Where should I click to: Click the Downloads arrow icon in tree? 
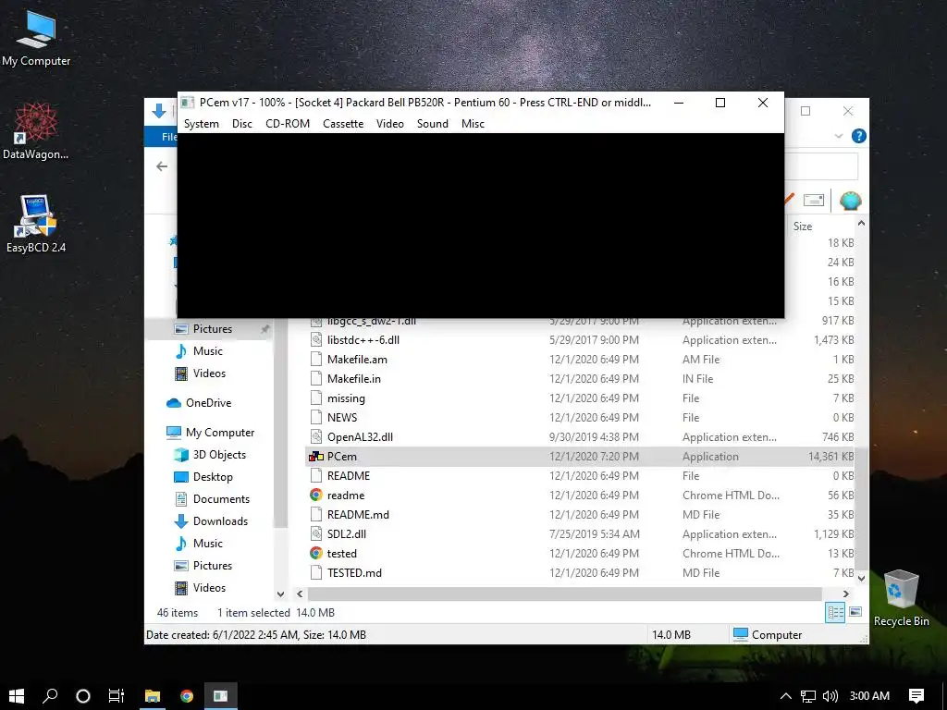click(180, 521)
